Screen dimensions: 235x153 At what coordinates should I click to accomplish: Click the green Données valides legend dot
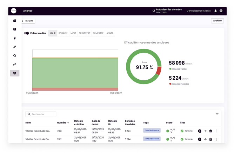(x=170, y=69)
